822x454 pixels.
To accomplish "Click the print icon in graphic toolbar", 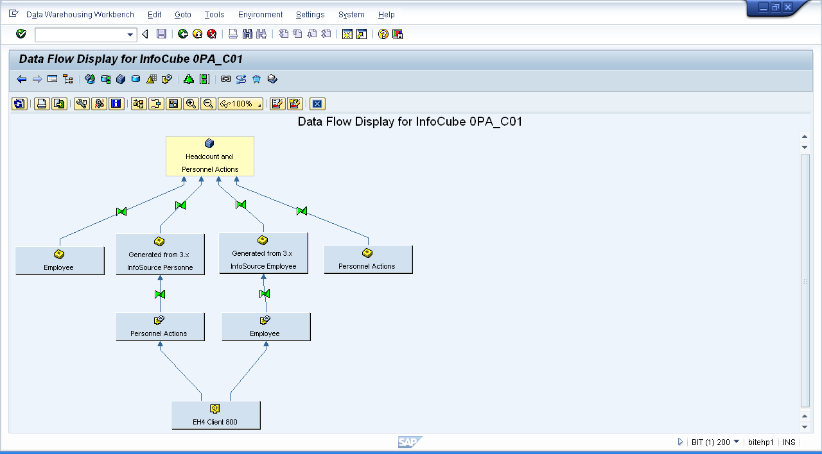I will click(42, 104).
